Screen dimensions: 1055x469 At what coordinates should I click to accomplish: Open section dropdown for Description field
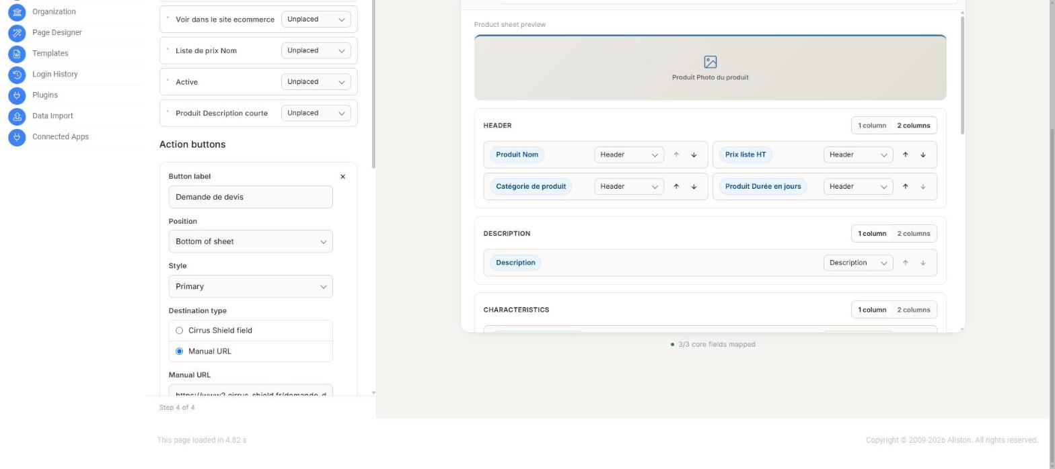point(858,263)
